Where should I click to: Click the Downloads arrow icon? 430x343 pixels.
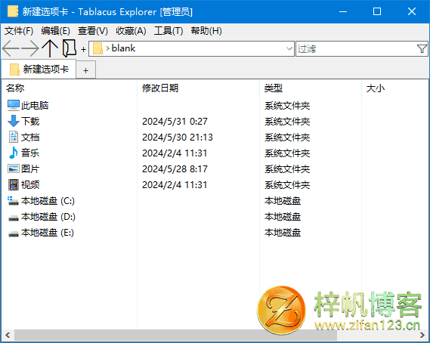(x=13, y=121)
